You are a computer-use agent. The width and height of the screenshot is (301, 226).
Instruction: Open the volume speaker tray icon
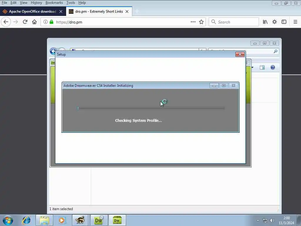[x=272, y=221]
